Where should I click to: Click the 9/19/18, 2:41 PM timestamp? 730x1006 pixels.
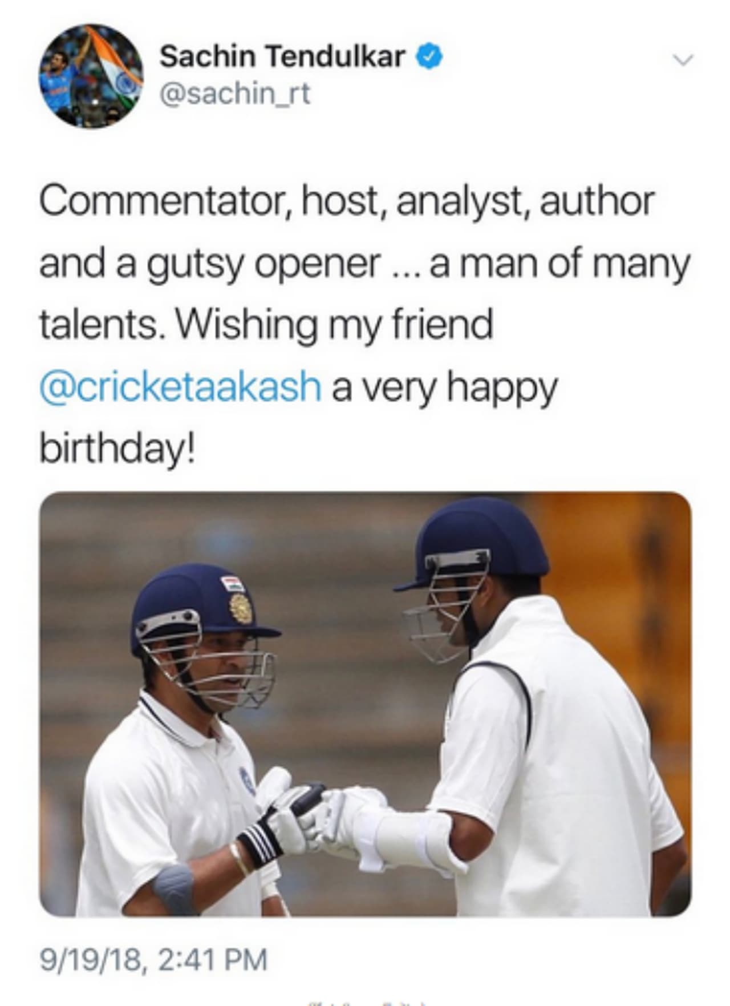coord(153,959)
